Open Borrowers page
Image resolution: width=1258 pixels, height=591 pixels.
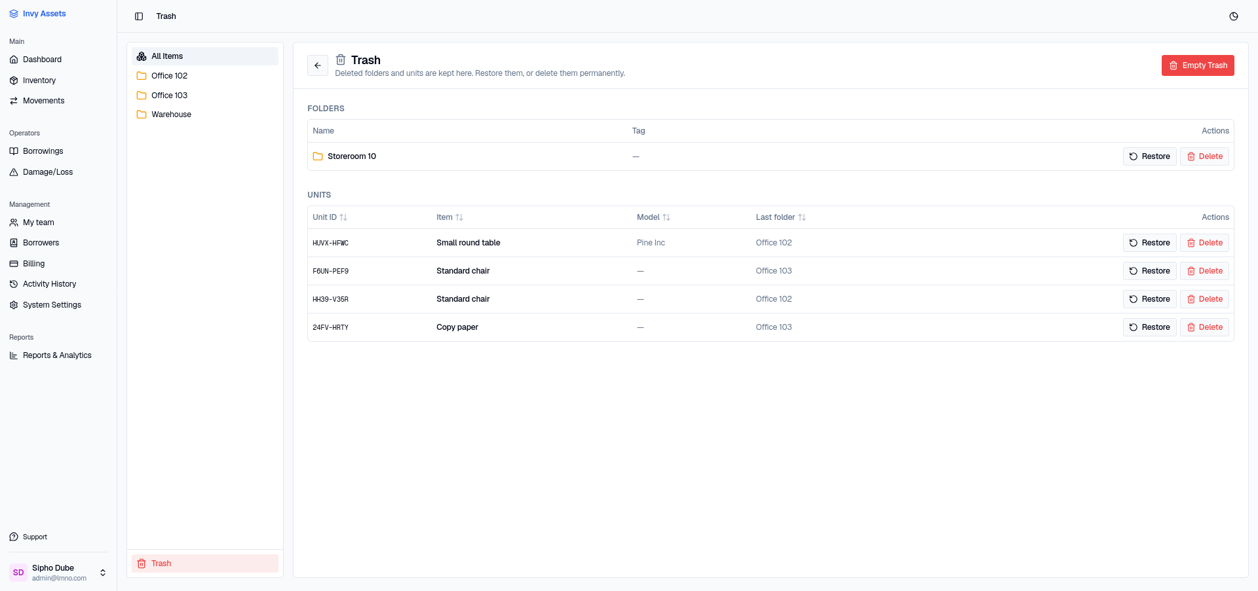click(58, 243)
